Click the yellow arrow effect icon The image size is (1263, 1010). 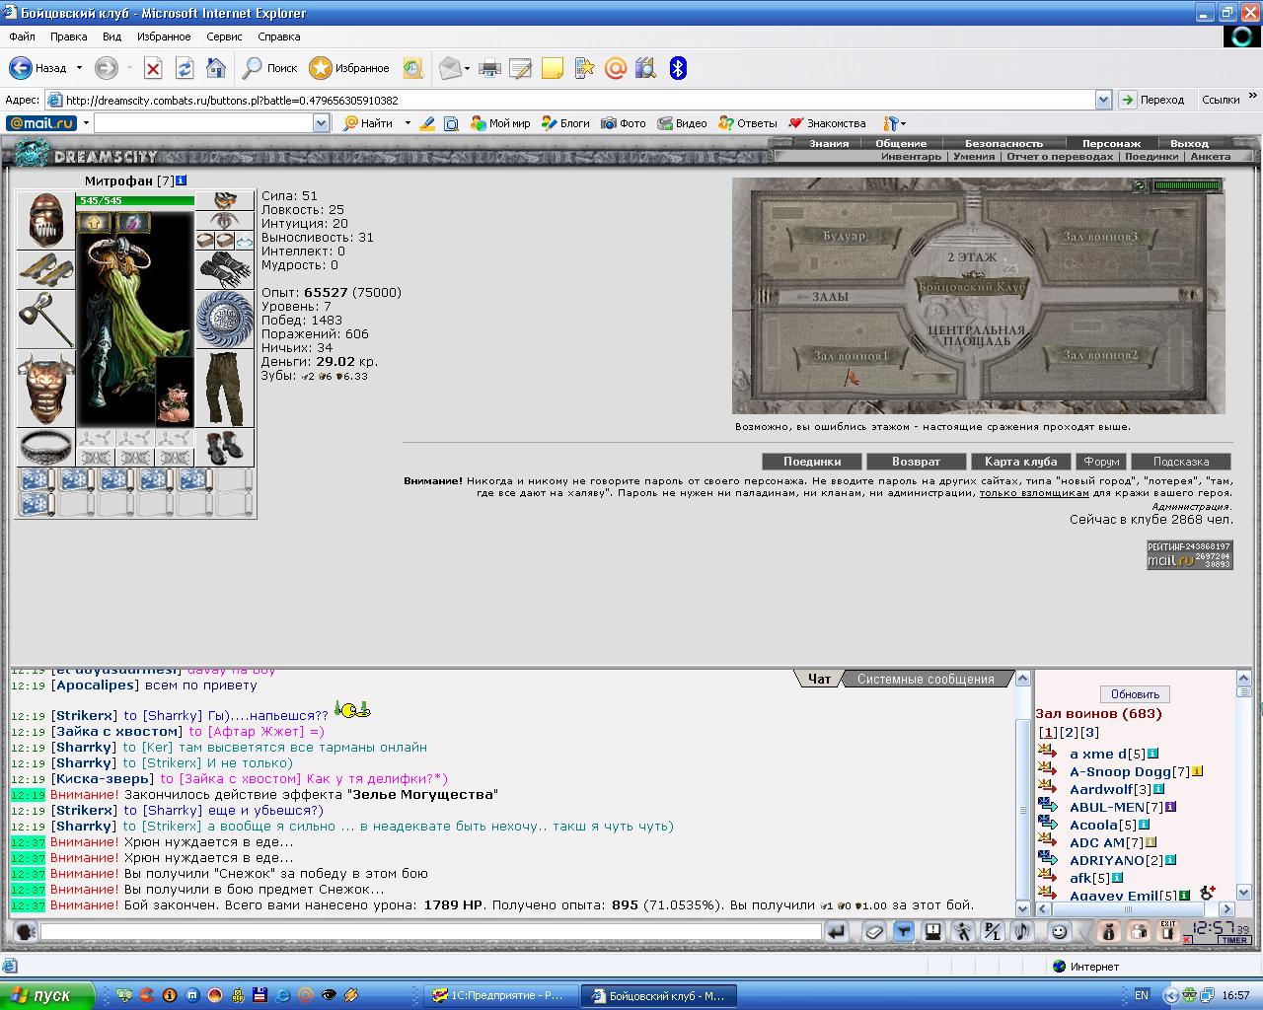95,222
